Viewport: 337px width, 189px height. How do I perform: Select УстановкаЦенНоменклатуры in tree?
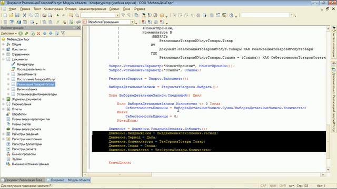(x=37, y=94)
